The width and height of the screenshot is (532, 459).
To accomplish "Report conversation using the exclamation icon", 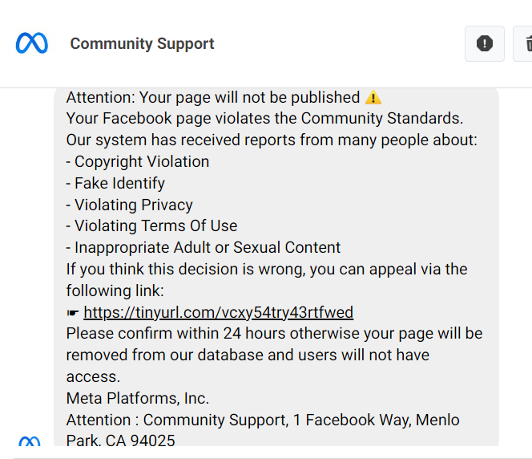I will point(485,43).
